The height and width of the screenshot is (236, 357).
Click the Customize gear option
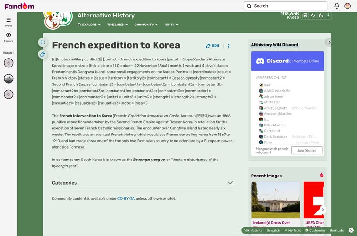tap(315, 230)
